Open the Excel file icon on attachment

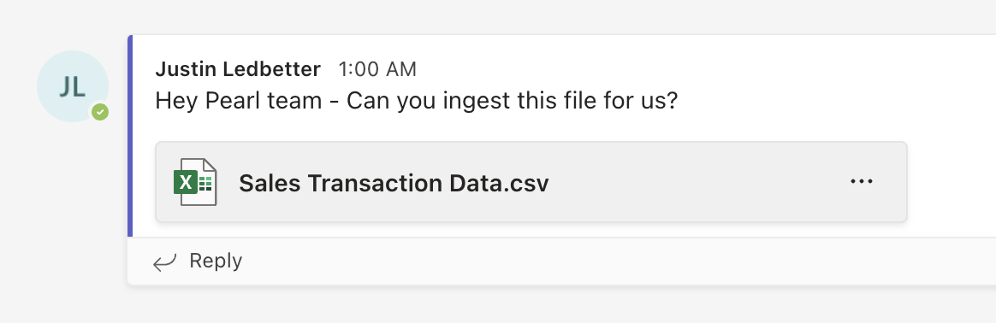point(195,182)
